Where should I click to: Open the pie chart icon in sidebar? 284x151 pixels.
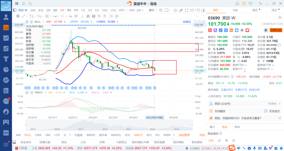point(6,70)
